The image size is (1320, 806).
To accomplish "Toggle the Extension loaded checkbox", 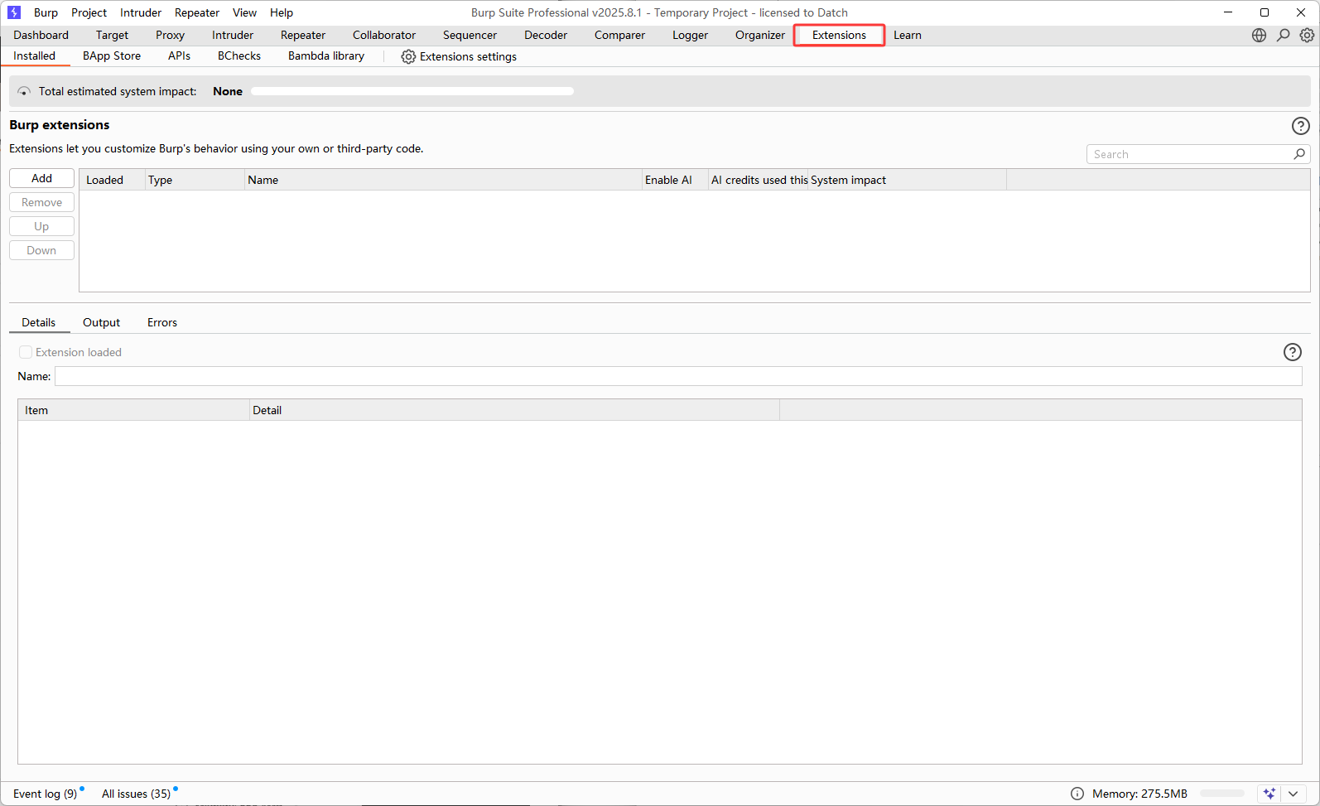I will click(26, 352).
